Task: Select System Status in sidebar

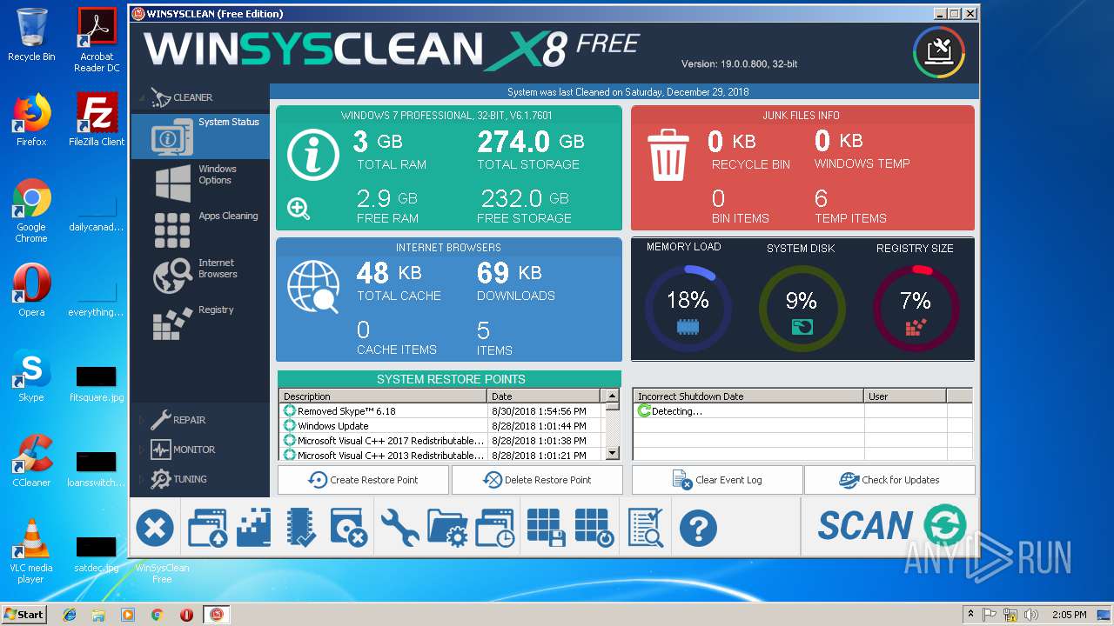Action: (200, 137)
